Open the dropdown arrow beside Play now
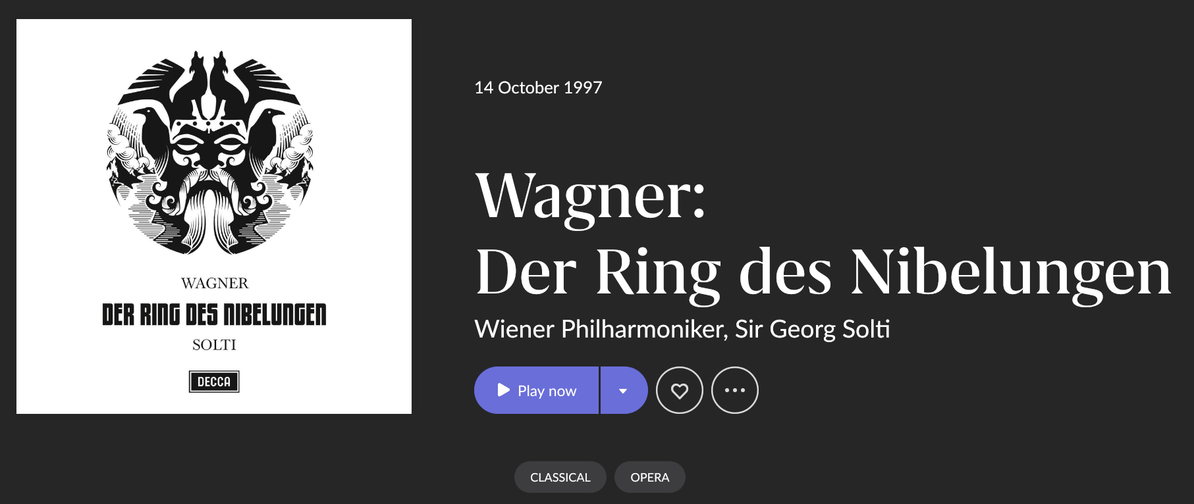Image resolution: width=1194 pixels, height=504 pixels. (623, 391)
